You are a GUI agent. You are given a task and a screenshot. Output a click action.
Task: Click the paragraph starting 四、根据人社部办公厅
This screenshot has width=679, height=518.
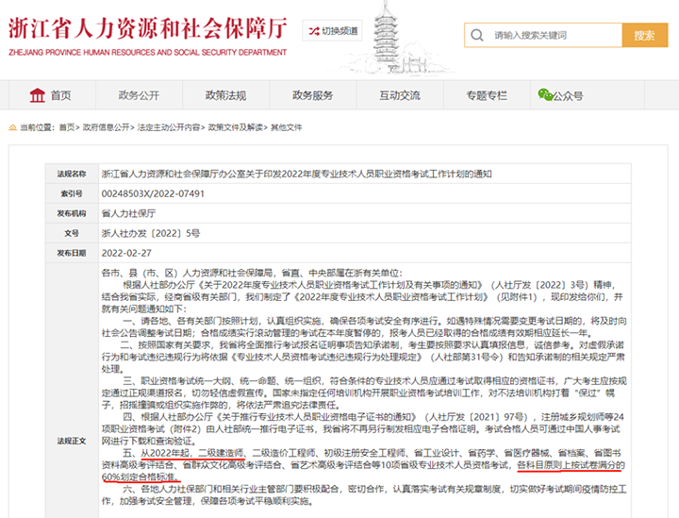pyautogui.click(x=364, y=428)
